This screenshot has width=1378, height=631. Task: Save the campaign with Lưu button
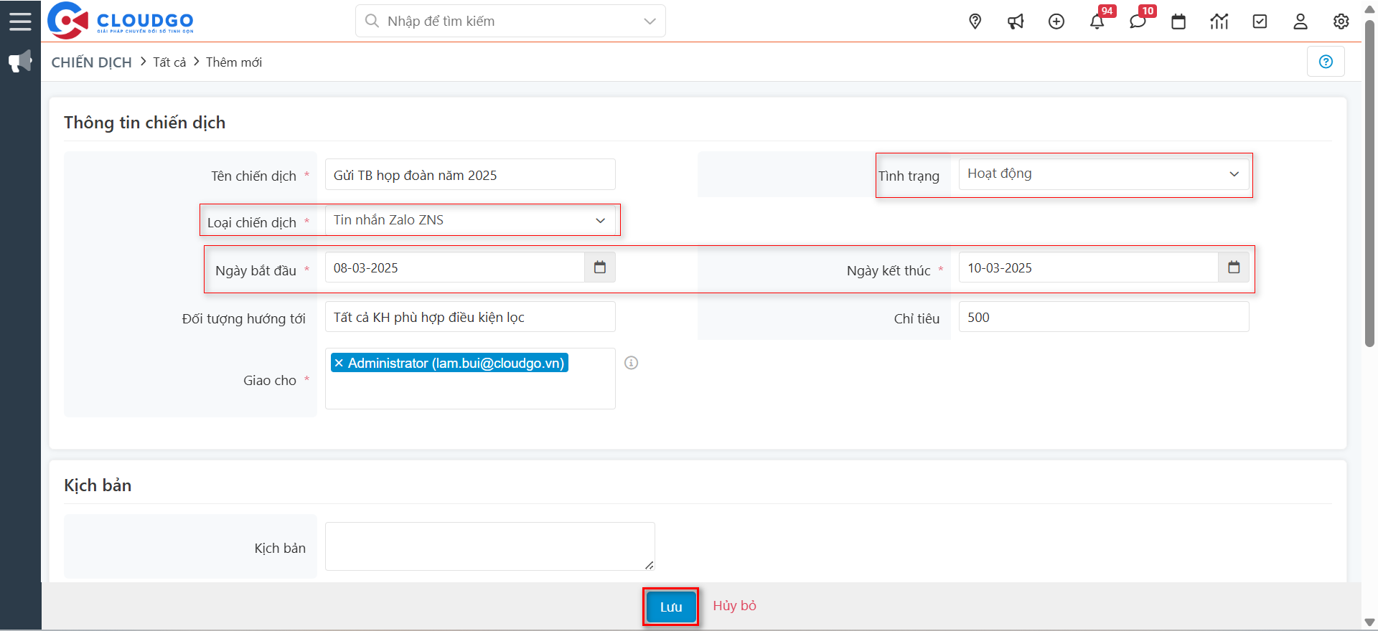[x=671, y=607]
